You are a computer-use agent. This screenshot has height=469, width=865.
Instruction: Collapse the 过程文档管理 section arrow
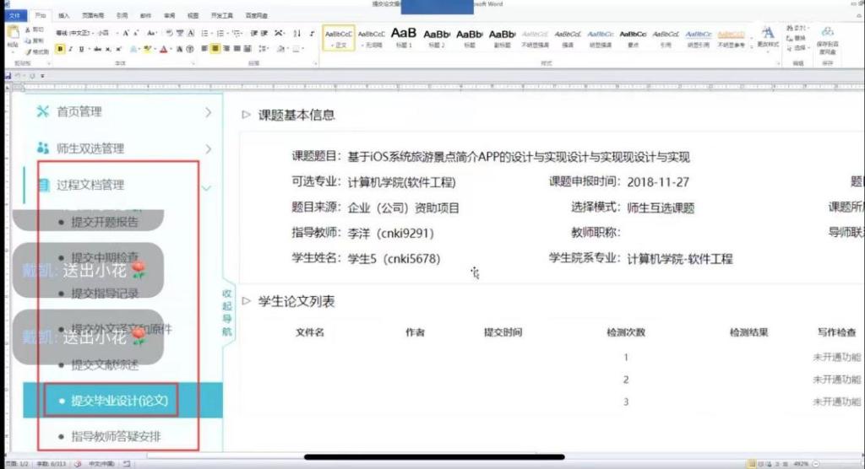point(206,186)
